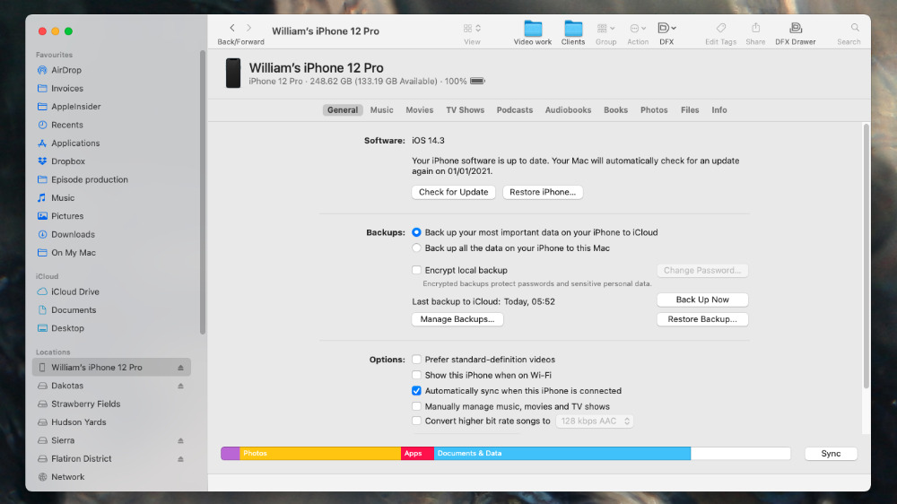Open the Video work folder in toolbar
Image resolution: width=897 pixels, height=504 pixels.
coord(533,32)
